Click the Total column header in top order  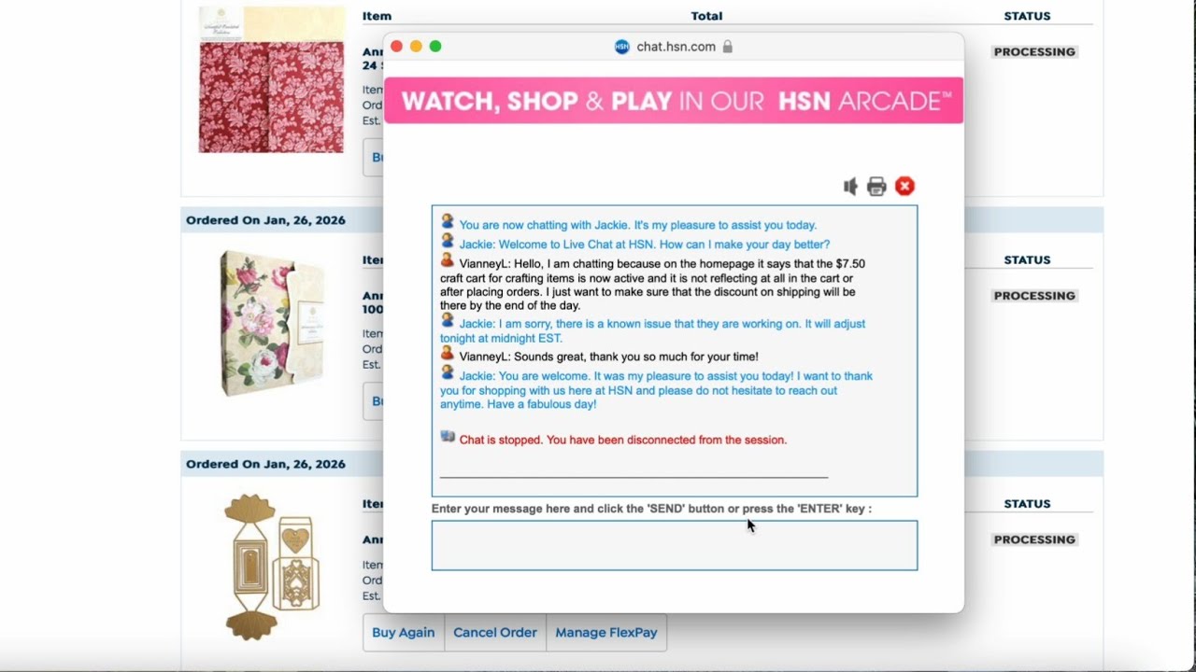[706, 16]
